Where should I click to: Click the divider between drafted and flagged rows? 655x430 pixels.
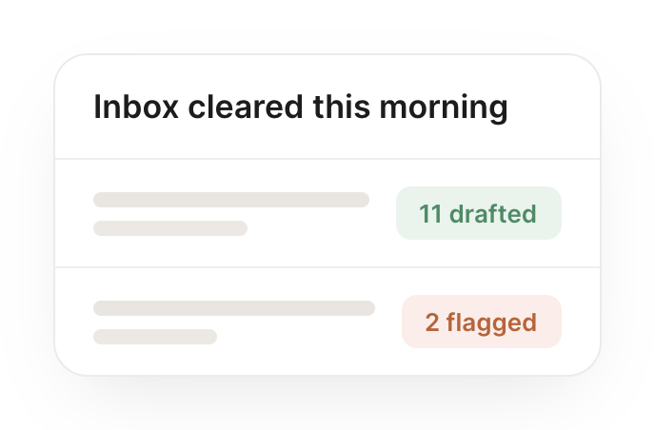tap(327, 267)
